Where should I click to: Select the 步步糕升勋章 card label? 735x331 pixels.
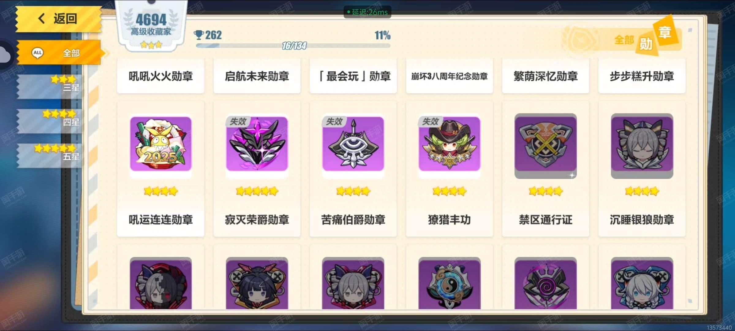642,76
